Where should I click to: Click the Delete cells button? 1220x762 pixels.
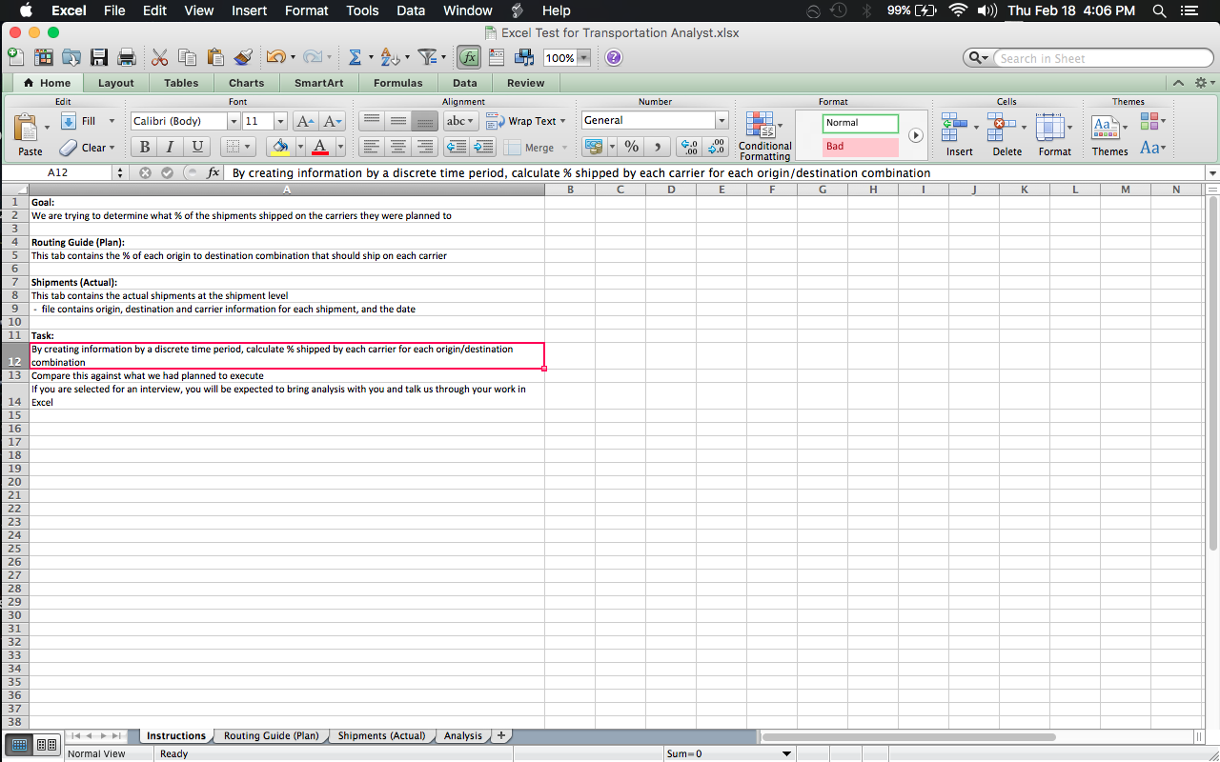[x=1006, y=135]
